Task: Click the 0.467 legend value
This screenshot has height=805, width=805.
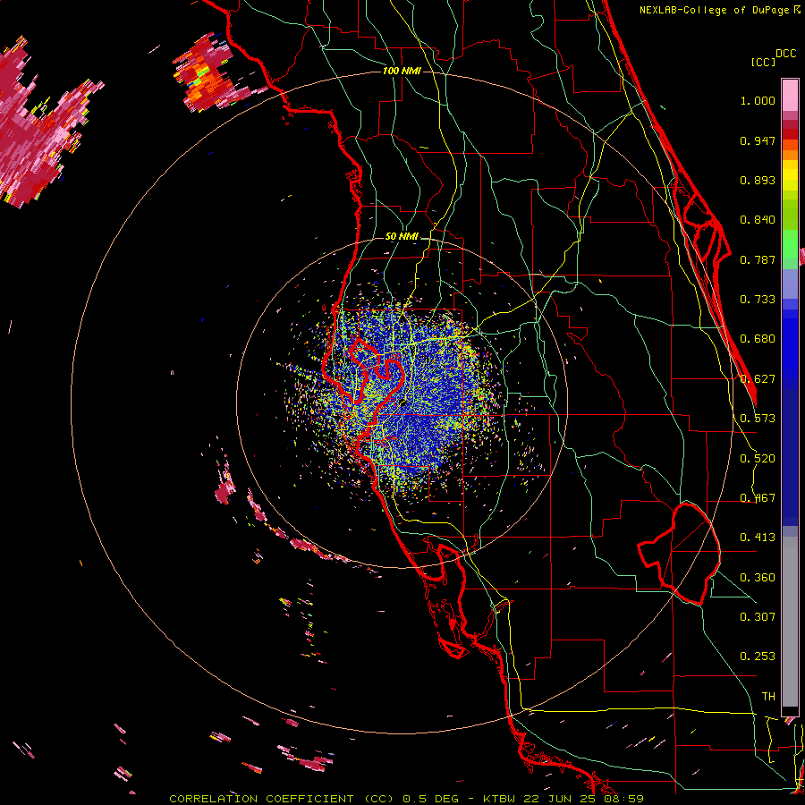Action: point(758,498)
